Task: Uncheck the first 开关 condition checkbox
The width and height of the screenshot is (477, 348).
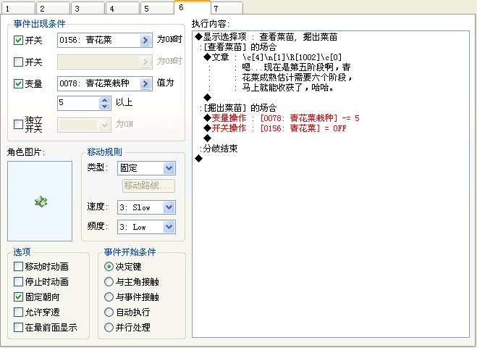Action: [18, 40]
